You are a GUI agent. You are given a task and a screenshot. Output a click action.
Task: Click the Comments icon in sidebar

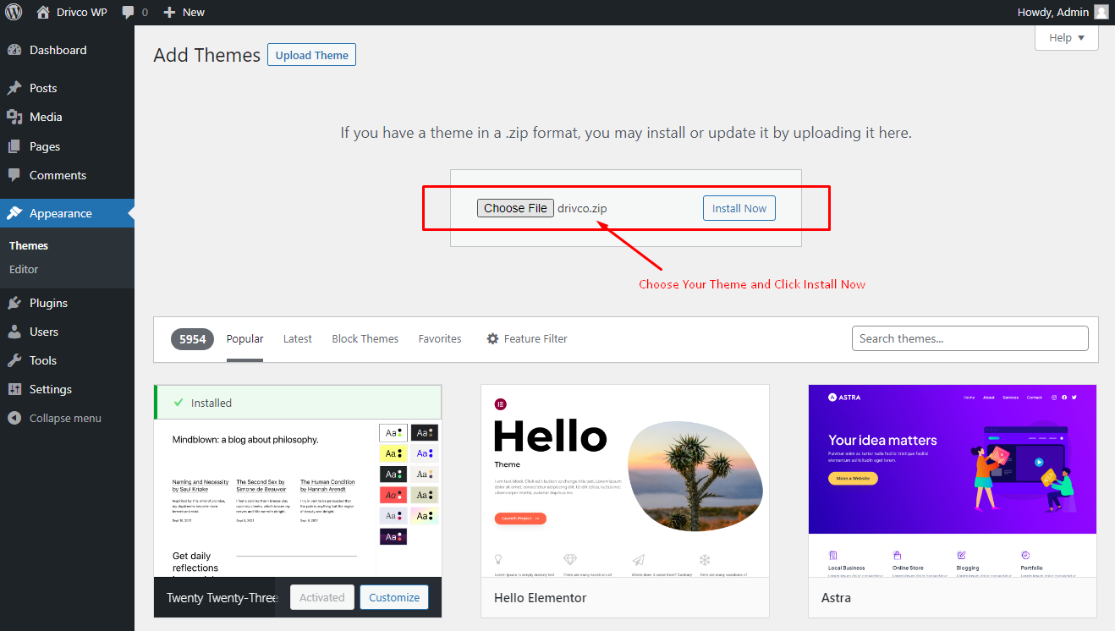click(x=14, y=175)
